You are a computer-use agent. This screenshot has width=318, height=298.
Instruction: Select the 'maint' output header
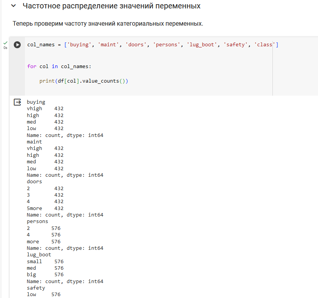(x=34, y=142)
